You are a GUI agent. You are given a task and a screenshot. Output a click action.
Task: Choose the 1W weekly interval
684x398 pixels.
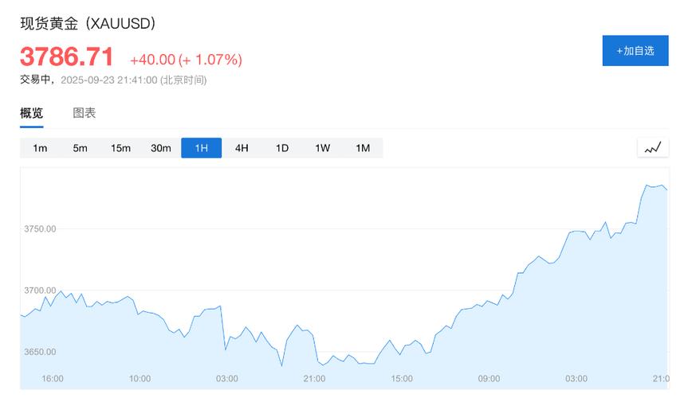pos(322,148)
